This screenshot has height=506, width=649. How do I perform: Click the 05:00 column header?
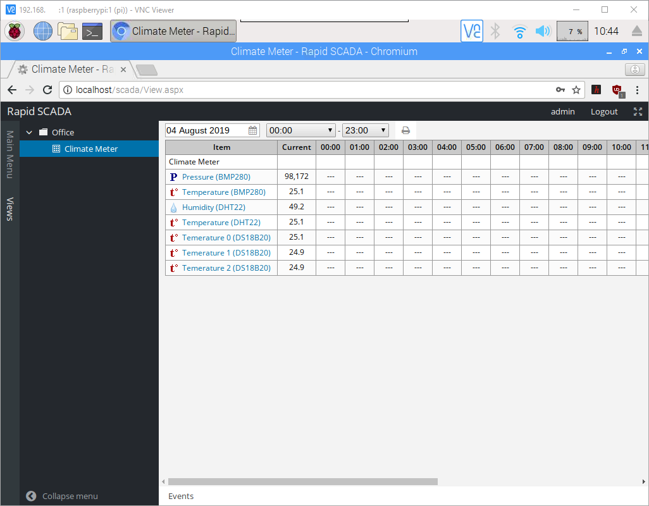pyautogui.click(x=476, y=147)
